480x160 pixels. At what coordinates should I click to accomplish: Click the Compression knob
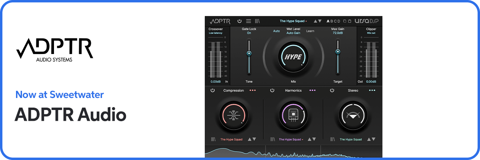[234, 116]
